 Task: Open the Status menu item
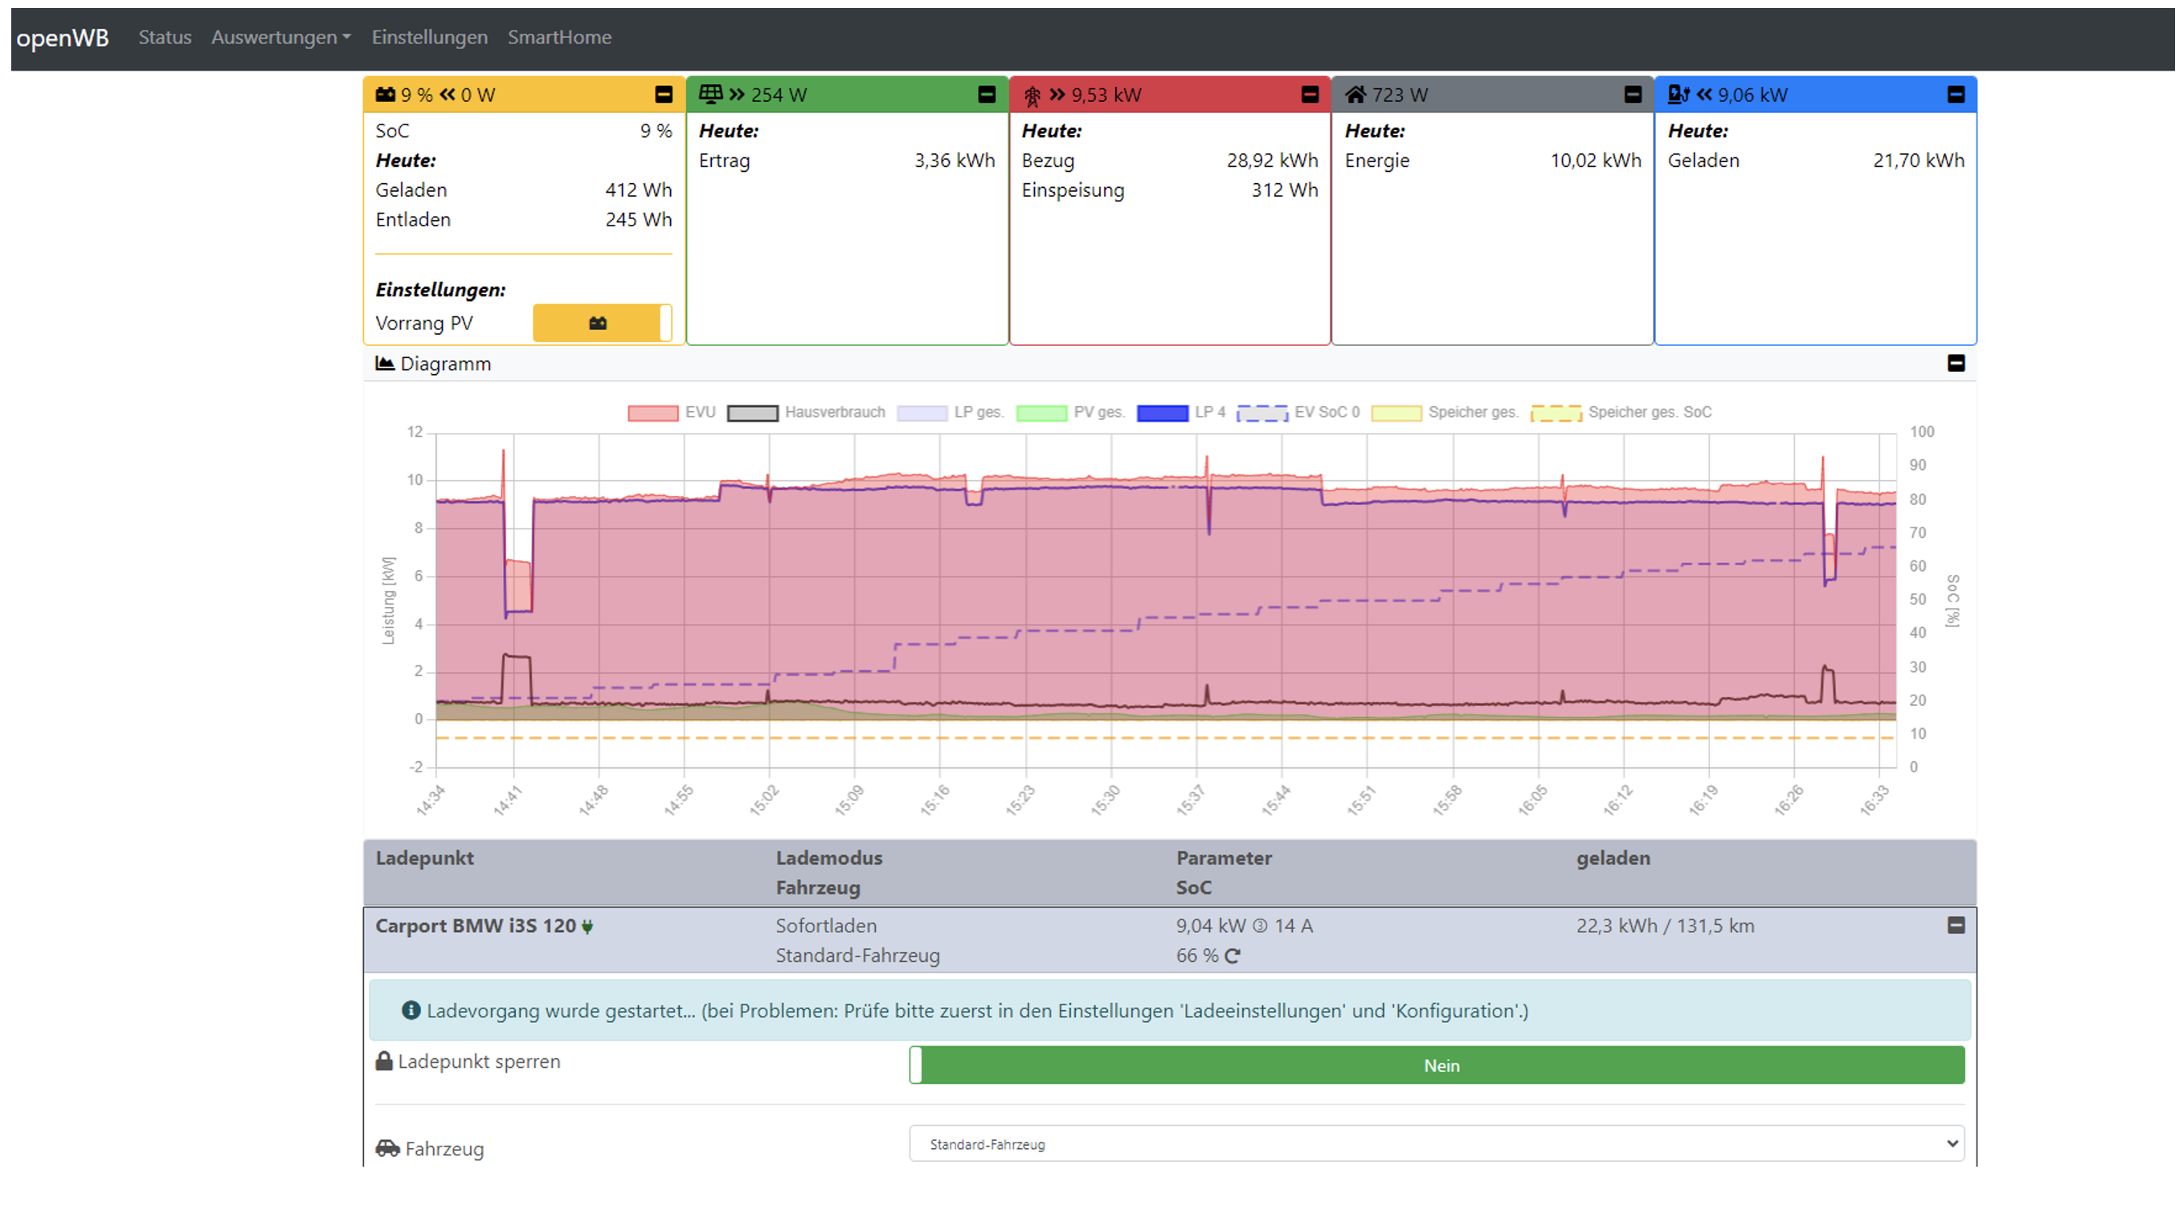tap(165, 37)
